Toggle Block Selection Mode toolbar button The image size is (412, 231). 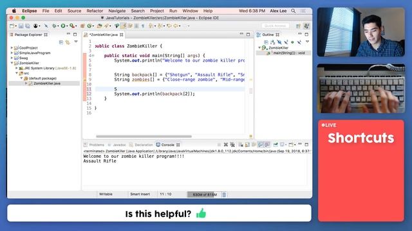[136, 26]
